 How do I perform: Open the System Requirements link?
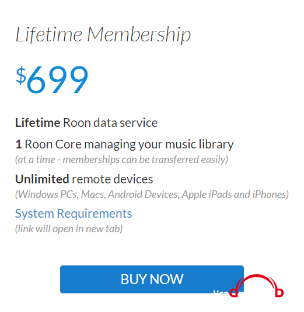pos(74,214)
